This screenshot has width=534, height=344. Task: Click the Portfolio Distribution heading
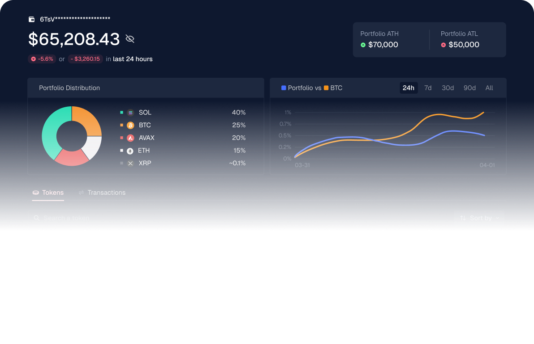pos(69,88)
